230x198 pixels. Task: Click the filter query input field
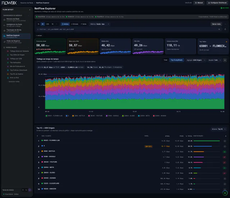[x=129, y=29]
